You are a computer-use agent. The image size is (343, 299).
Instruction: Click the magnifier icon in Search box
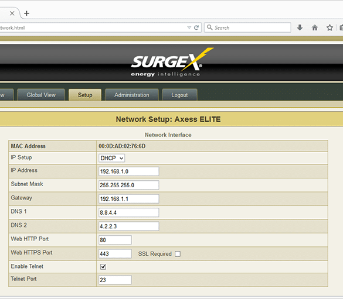(x=209, y=28)
